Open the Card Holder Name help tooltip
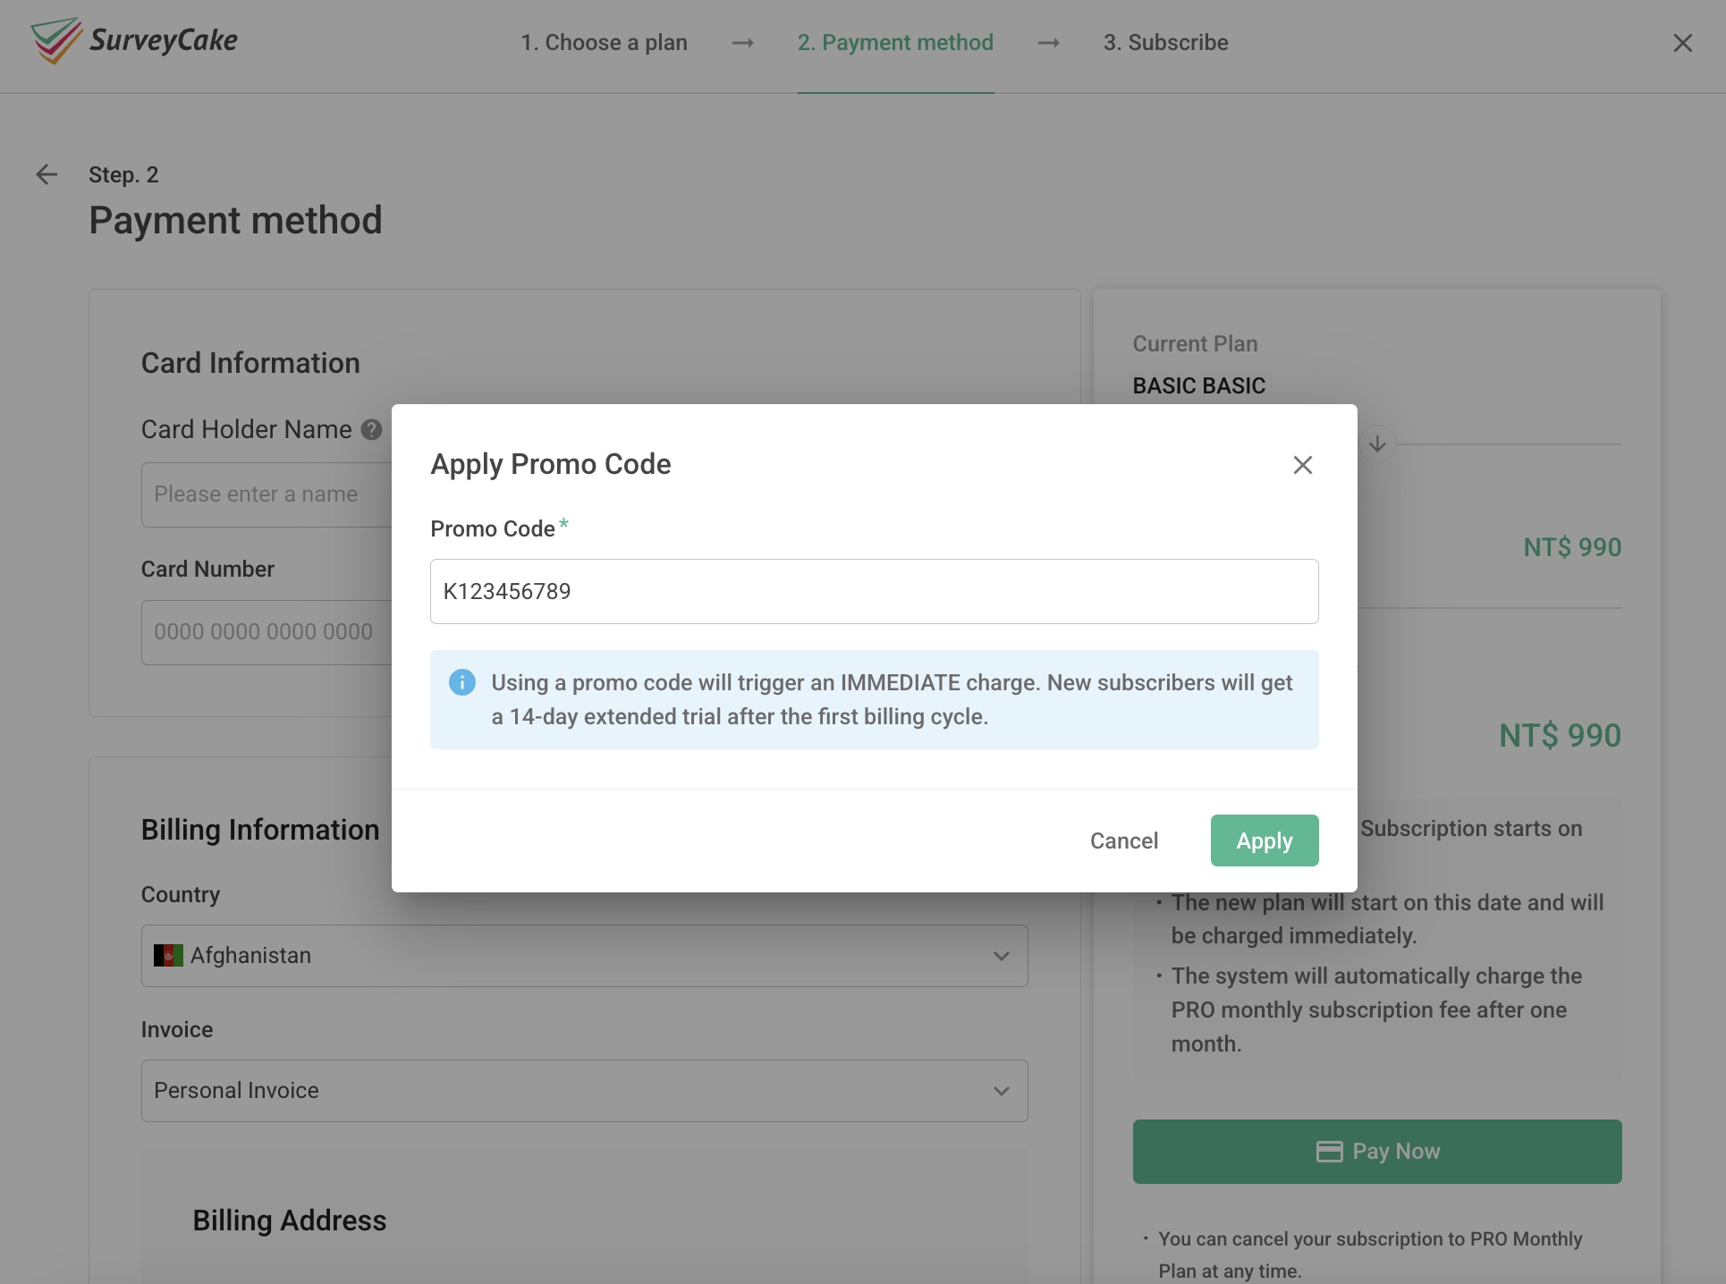This screenshot has height=1284, width=1726. click(370, 430)
